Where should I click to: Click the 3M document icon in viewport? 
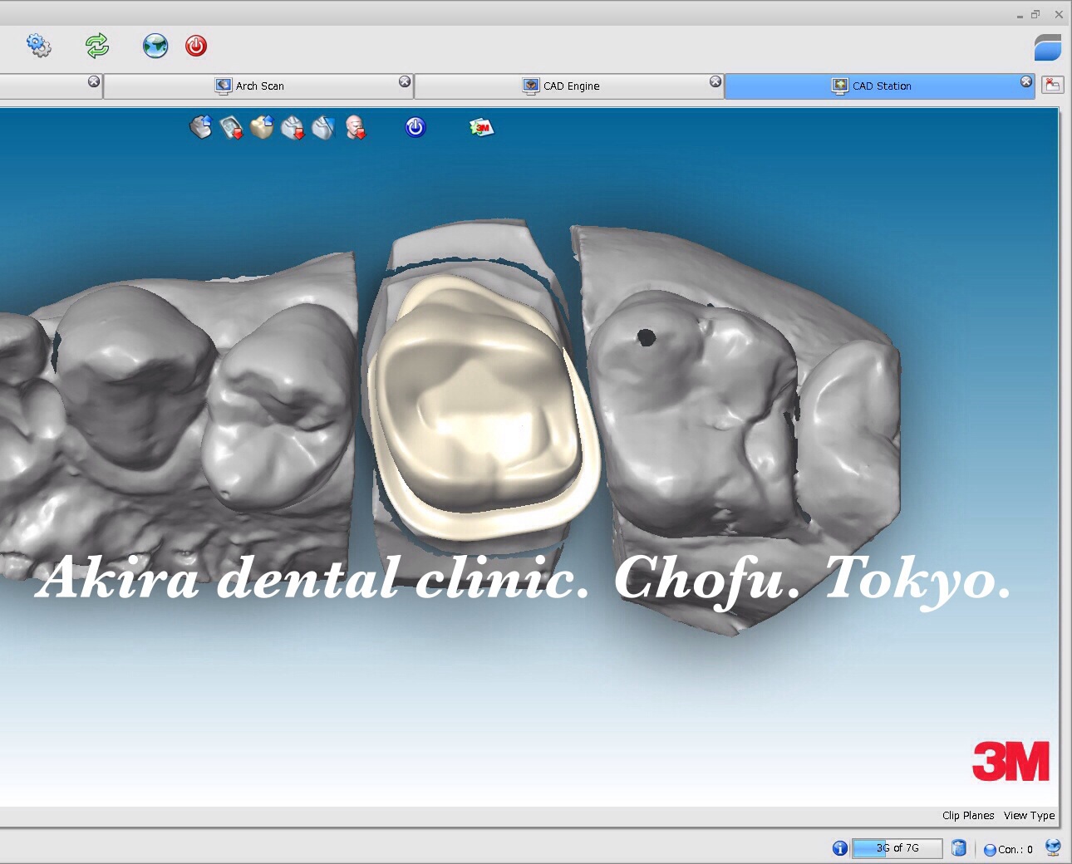481,127
